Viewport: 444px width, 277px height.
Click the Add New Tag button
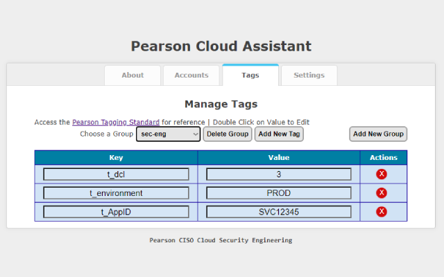point(279,134)
